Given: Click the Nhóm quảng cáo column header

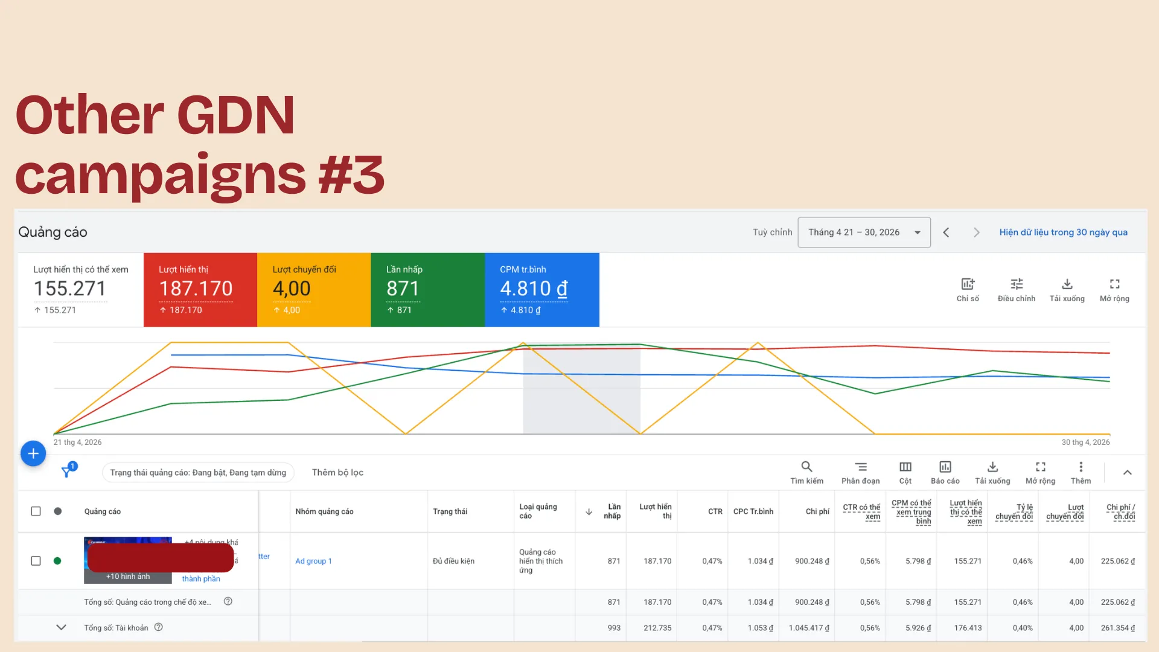Looking at the screenshot, I should pos(324,512).
